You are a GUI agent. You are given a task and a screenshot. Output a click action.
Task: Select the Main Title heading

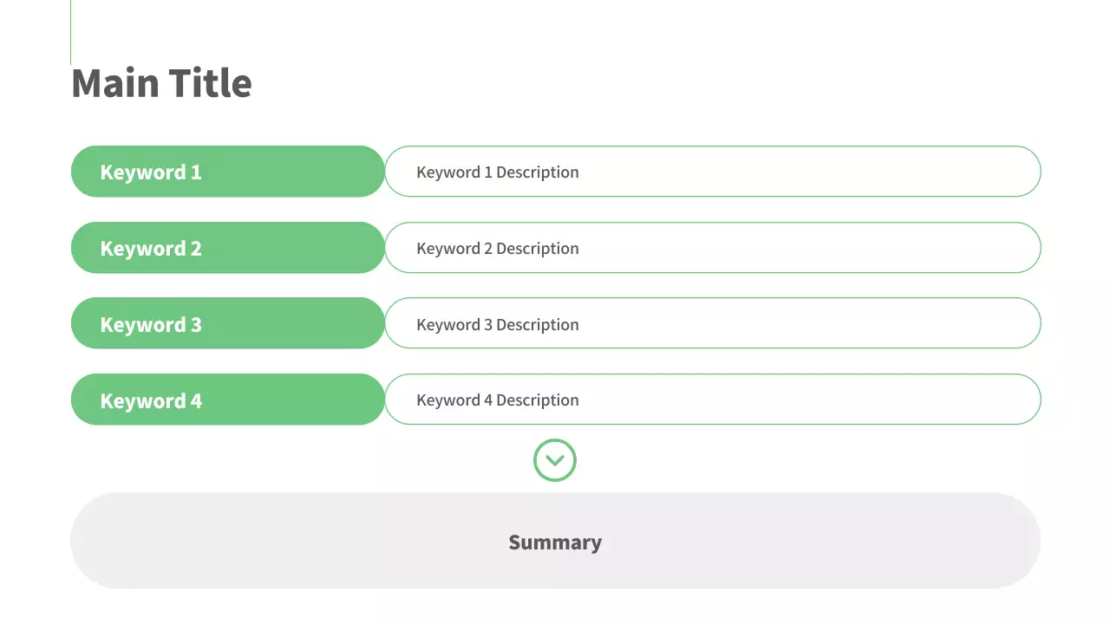161,83
